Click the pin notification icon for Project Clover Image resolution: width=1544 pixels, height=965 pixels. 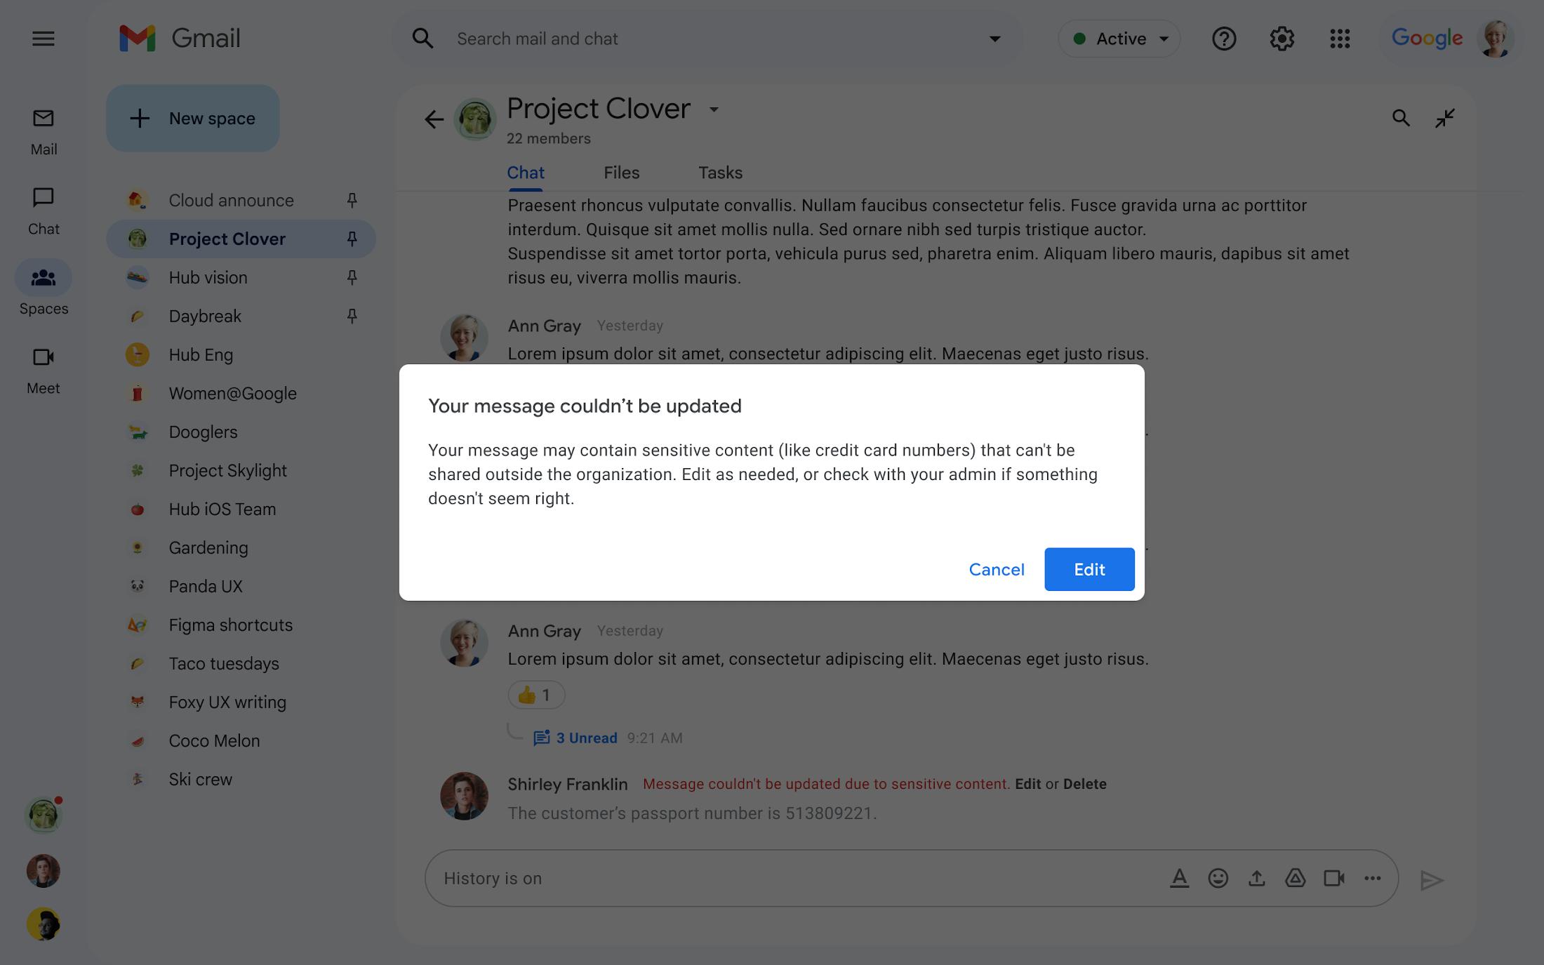point(352,238)
